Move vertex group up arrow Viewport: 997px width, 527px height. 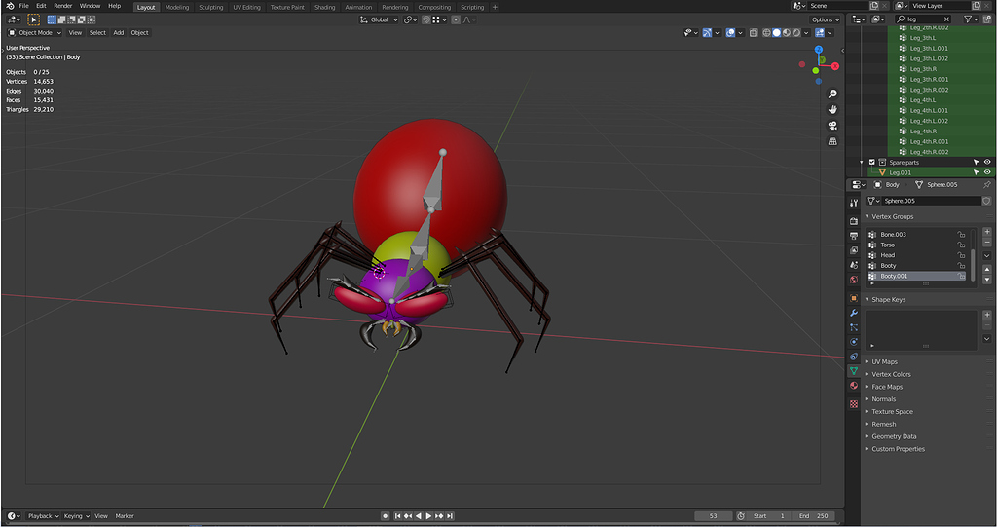click(987, 269)
